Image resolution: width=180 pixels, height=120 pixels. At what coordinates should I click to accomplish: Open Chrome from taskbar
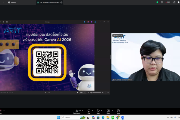click(x=118, y=117)
